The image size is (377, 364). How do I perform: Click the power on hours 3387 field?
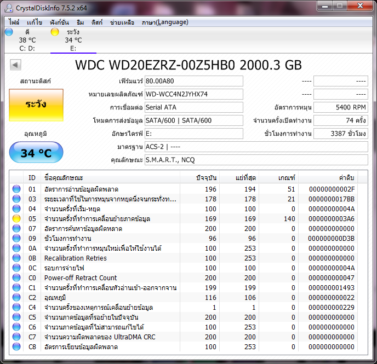click(x=341, y=134)
